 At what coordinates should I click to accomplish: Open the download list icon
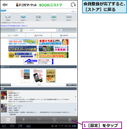pos(54,17)
